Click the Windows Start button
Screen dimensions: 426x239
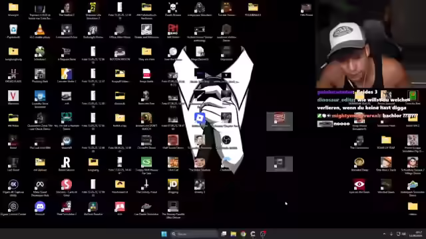(x=164, y=234)
